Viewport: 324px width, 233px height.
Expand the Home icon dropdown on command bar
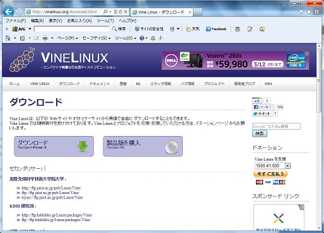tap(14, 38)
